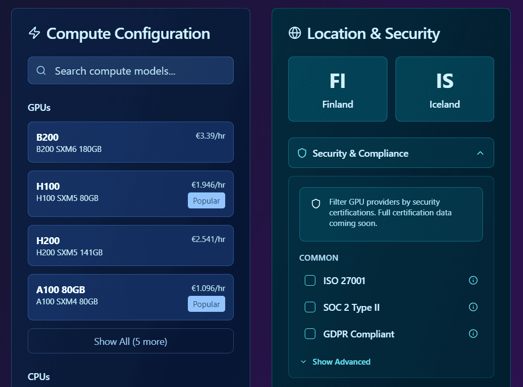Image resolution: width=523 pixels, height=387 pixels.
Task: Click the GDPR Compliant info icon
Action: [473, 334]
